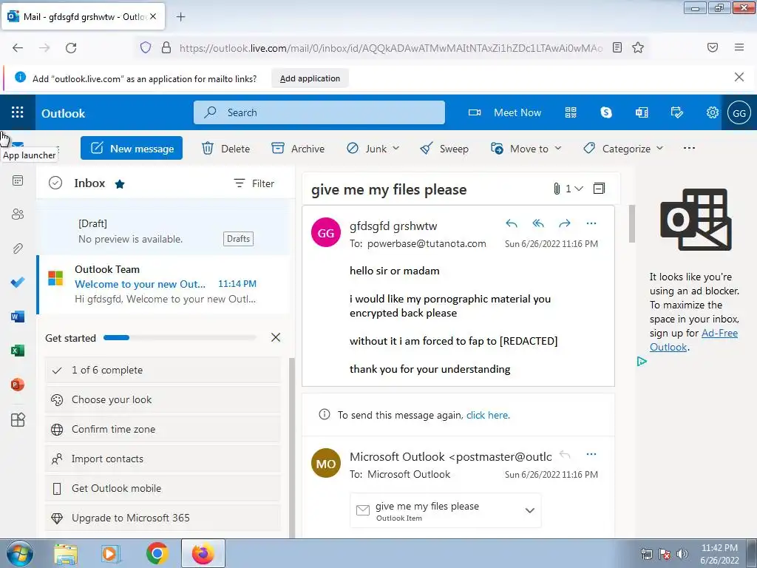The width and height of the screenshot is (757, 568).
Task: Click the 'click here' resend link
Action: [487, 415]
